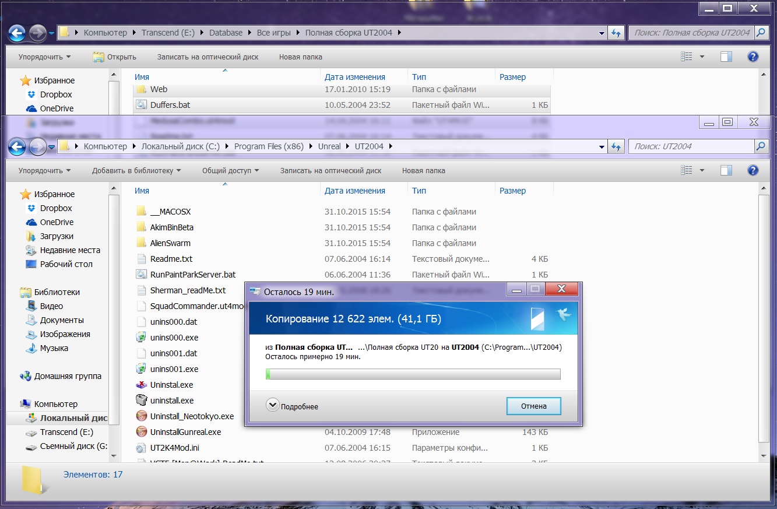Select AlienSwarm folder

point(170,243)
